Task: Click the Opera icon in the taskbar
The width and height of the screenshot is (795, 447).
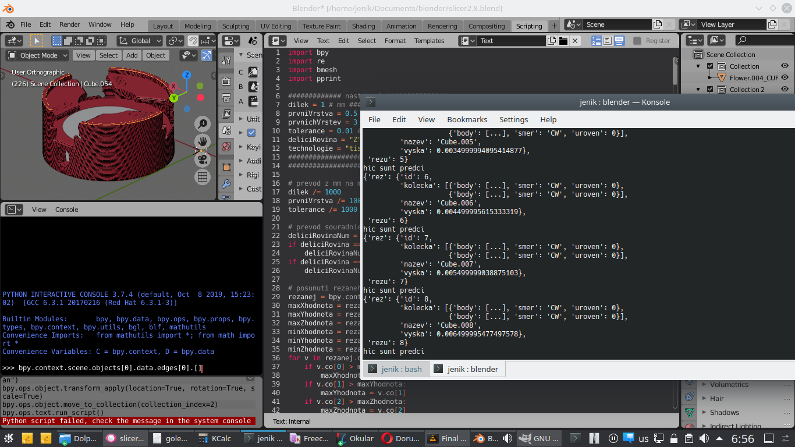Action: [387, 438]
